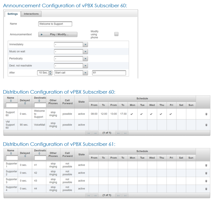Image resolution: width=211 pixels, height=199 pixels.
Task: Select the 08:00 From time cell
Action: pyautogui.click(x=94, y=114)
